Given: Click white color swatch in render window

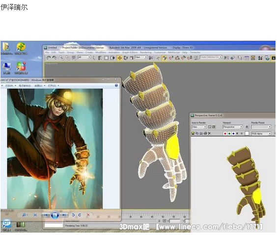Looking at the screenshot, I should (x=247, y=133).
